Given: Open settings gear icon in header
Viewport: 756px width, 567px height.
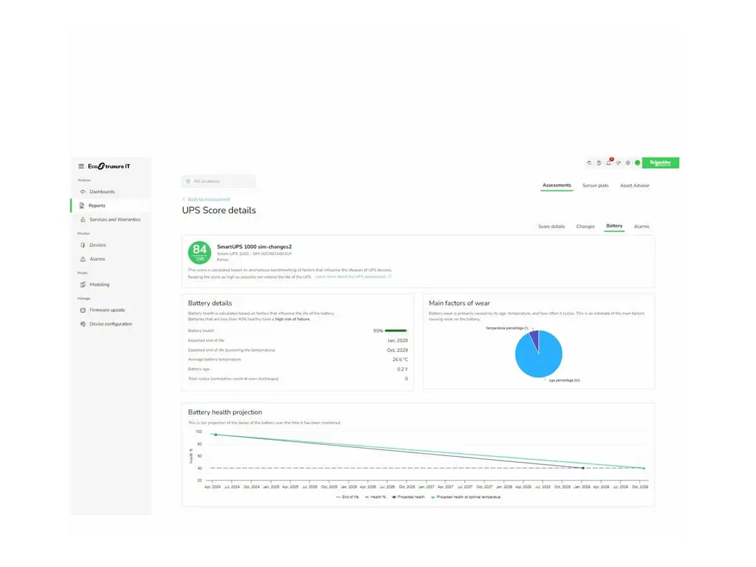Looking at the screenshot, I should tap(627, 163).
